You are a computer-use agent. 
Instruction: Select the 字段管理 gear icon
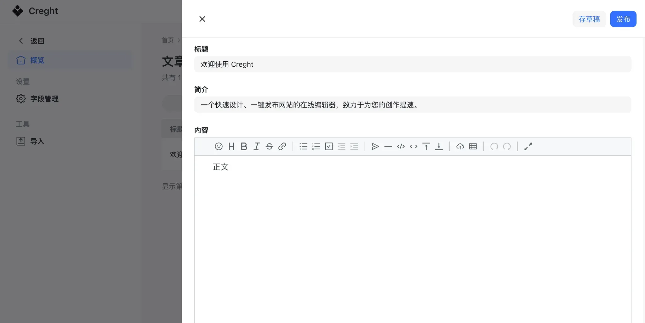pyautogui.click(x=21, y=99)
